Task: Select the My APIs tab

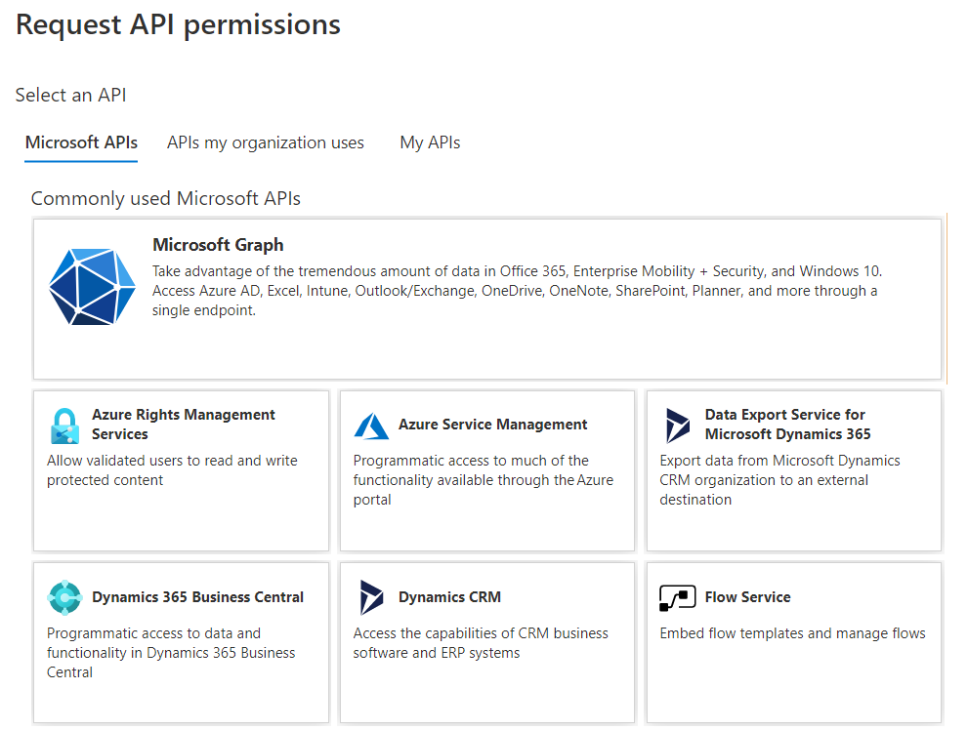Action: [x=431, y=142]
